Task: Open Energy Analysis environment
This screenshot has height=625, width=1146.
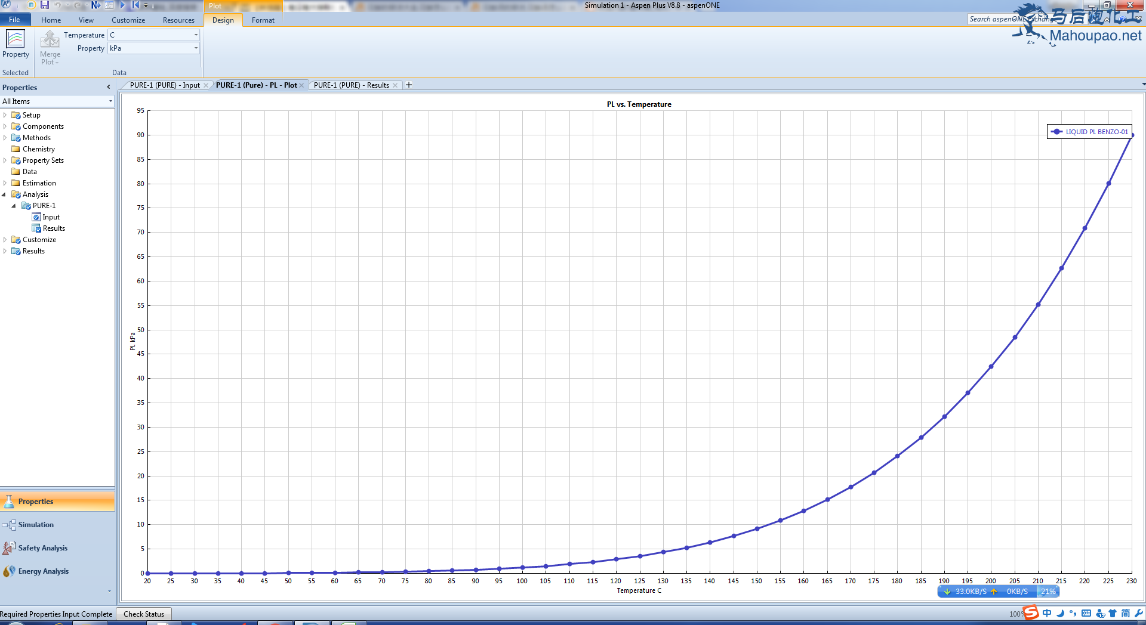Action: 57,571
